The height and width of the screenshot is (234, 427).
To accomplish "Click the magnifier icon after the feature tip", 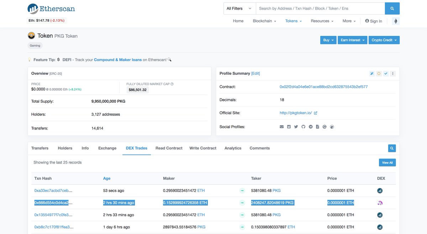I will tap(169, 60).
